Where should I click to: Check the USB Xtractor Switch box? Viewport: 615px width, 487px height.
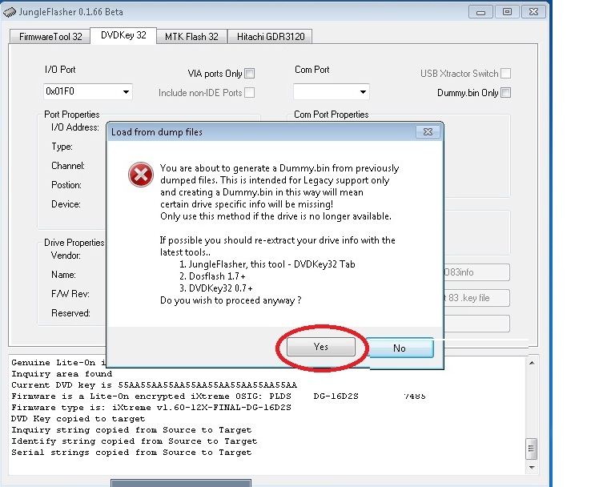[x=505, y=74]
